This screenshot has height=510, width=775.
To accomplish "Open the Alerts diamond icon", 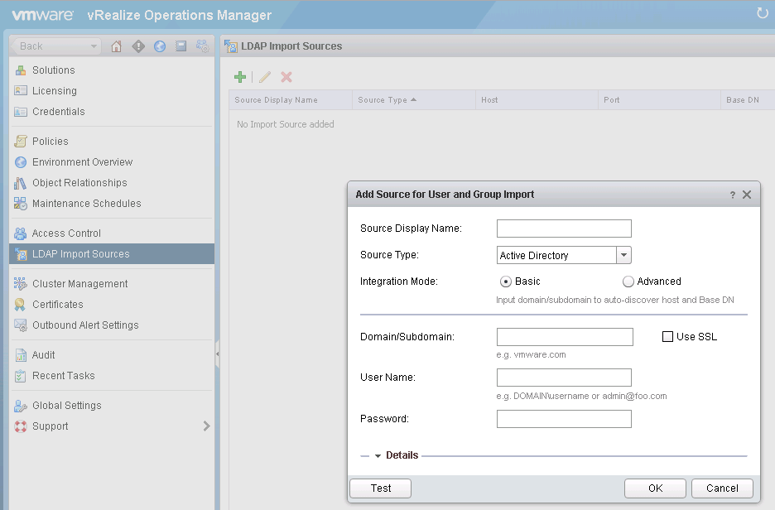I will tap(138, 46).
